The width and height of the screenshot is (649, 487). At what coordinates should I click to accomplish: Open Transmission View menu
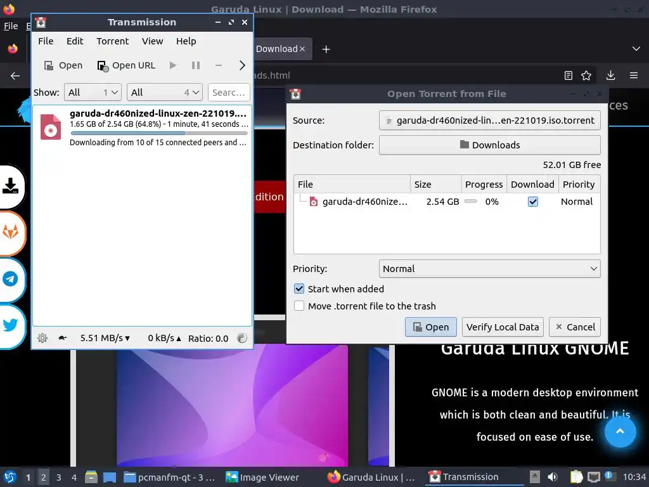(x=152, y=41)
